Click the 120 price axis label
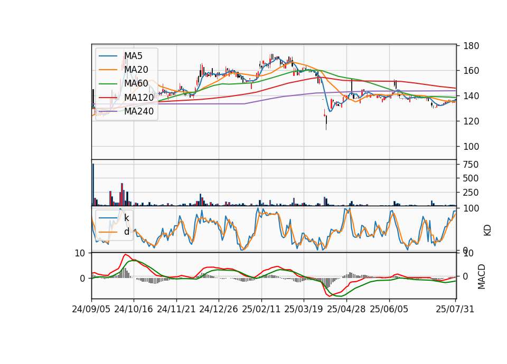Screen dimensions: 507x364 pos(471,121)
